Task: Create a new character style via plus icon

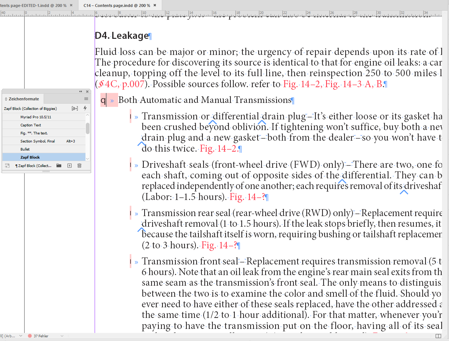Action: [x=69, y=166]
